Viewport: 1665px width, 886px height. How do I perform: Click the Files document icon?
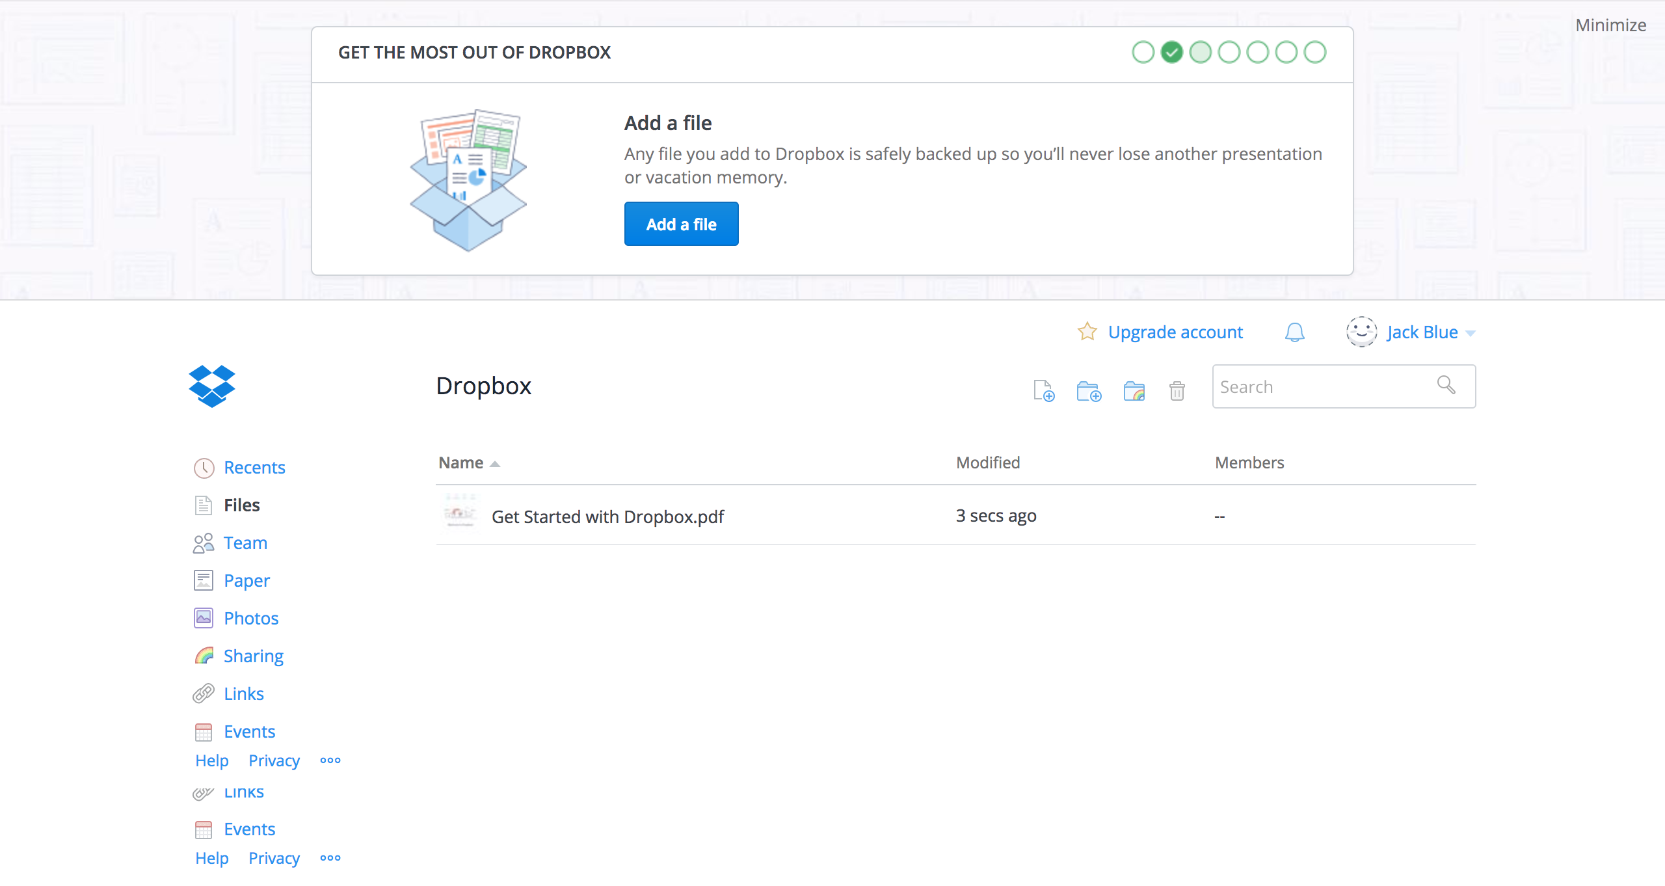[x=204, y=505]
